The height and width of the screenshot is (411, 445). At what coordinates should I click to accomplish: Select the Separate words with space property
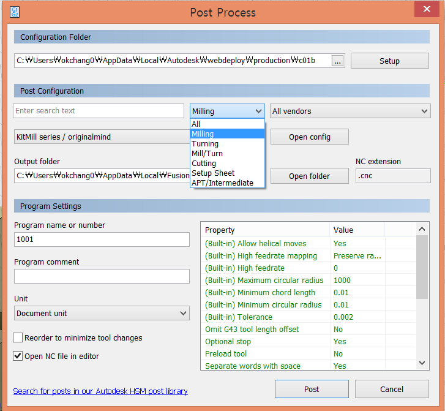click(308, 364)
